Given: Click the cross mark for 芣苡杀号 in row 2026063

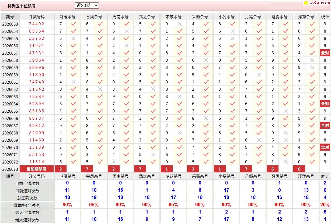Looking at the screenshot, I should point(180,97).
